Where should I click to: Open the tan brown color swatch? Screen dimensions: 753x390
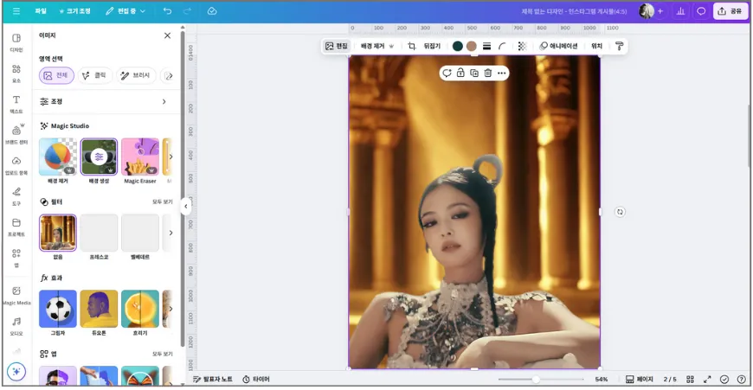472,46
